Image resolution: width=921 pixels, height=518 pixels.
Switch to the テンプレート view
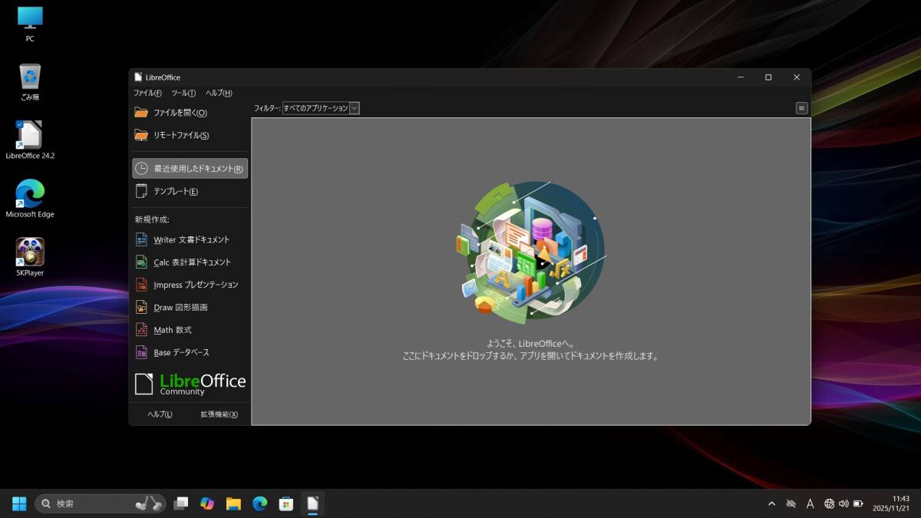tap(175, 191)
